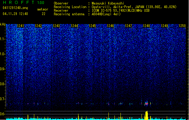This screenshot has width=189, height=120.
Task: Click the 1243 time marker
Action: [56, 26]
